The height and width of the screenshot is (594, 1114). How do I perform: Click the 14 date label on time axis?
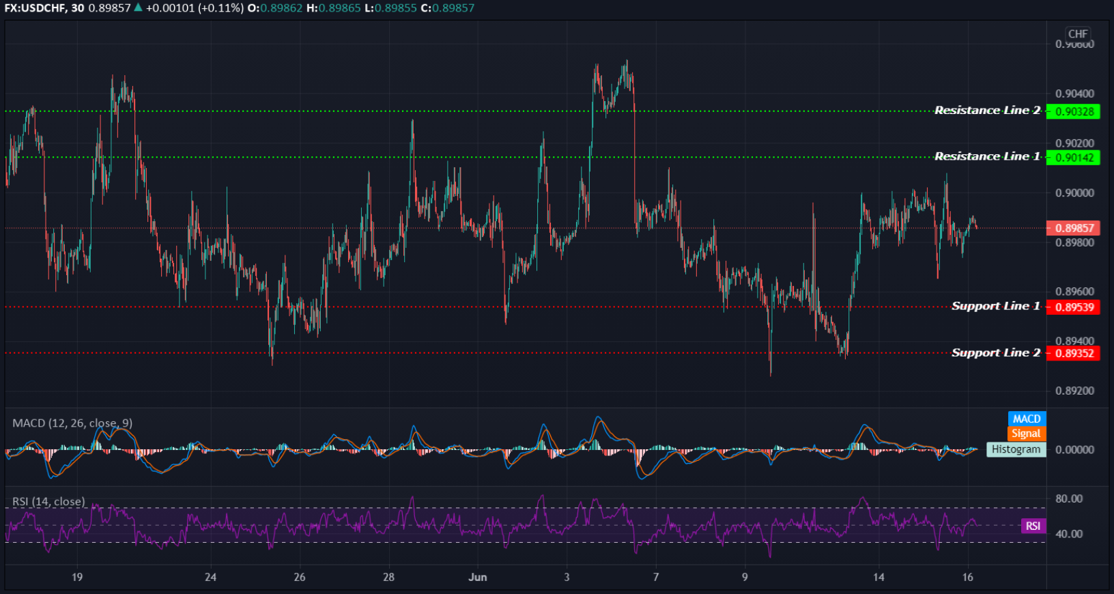click(x=879, y=578)
